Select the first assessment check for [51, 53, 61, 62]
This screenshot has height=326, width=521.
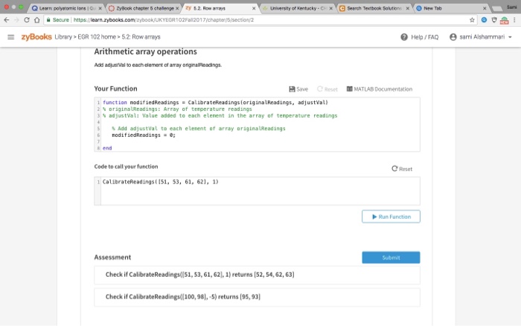pos(258,275)
